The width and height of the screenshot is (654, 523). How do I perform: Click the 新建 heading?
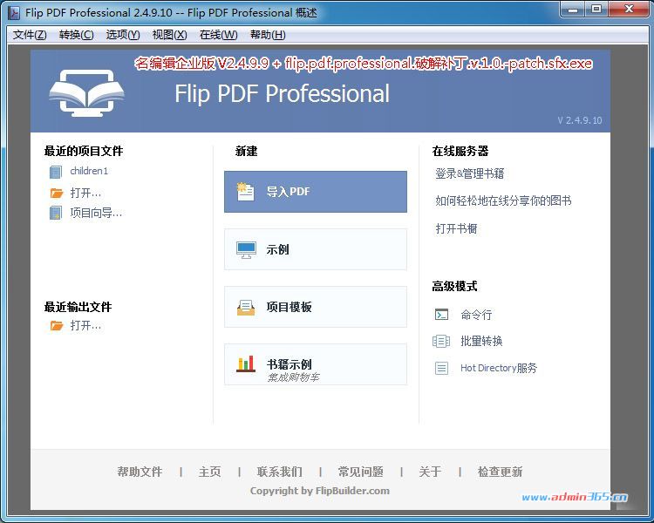[x=247, y=151]
